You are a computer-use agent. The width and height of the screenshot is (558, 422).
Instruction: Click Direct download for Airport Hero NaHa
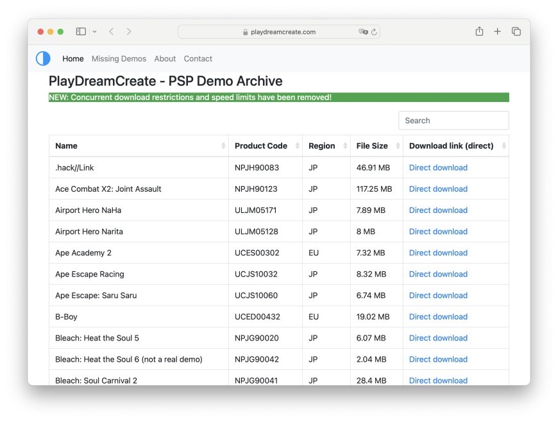438,210
